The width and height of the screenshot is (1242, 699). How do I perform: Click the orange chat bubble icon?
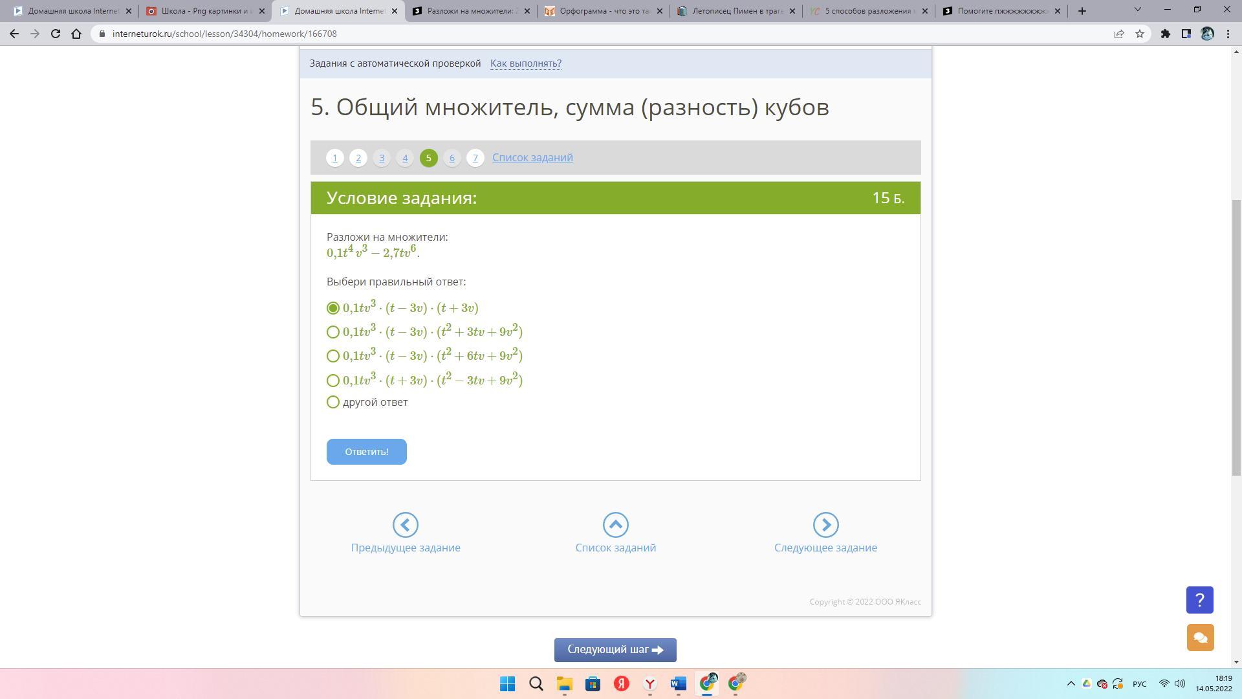(x=1200, y=638)
